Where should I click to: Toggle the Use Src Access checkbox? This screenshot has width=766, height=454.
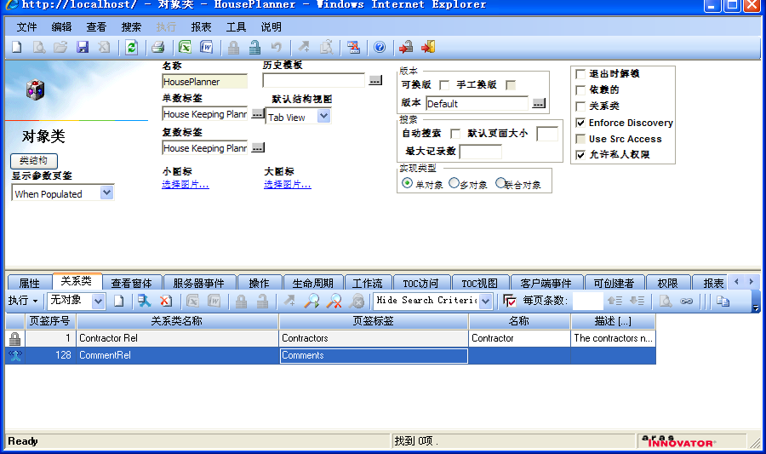tap(580, 139)
